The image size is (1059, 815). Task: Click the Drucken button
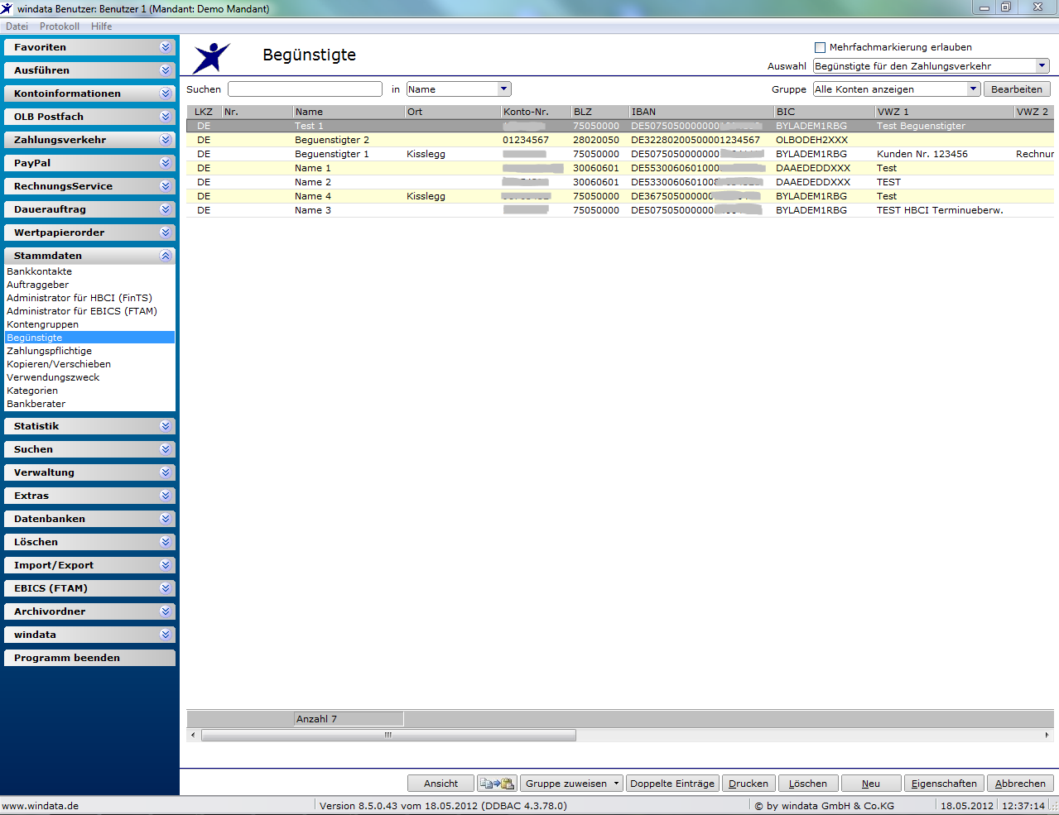[x=749, y=784]
